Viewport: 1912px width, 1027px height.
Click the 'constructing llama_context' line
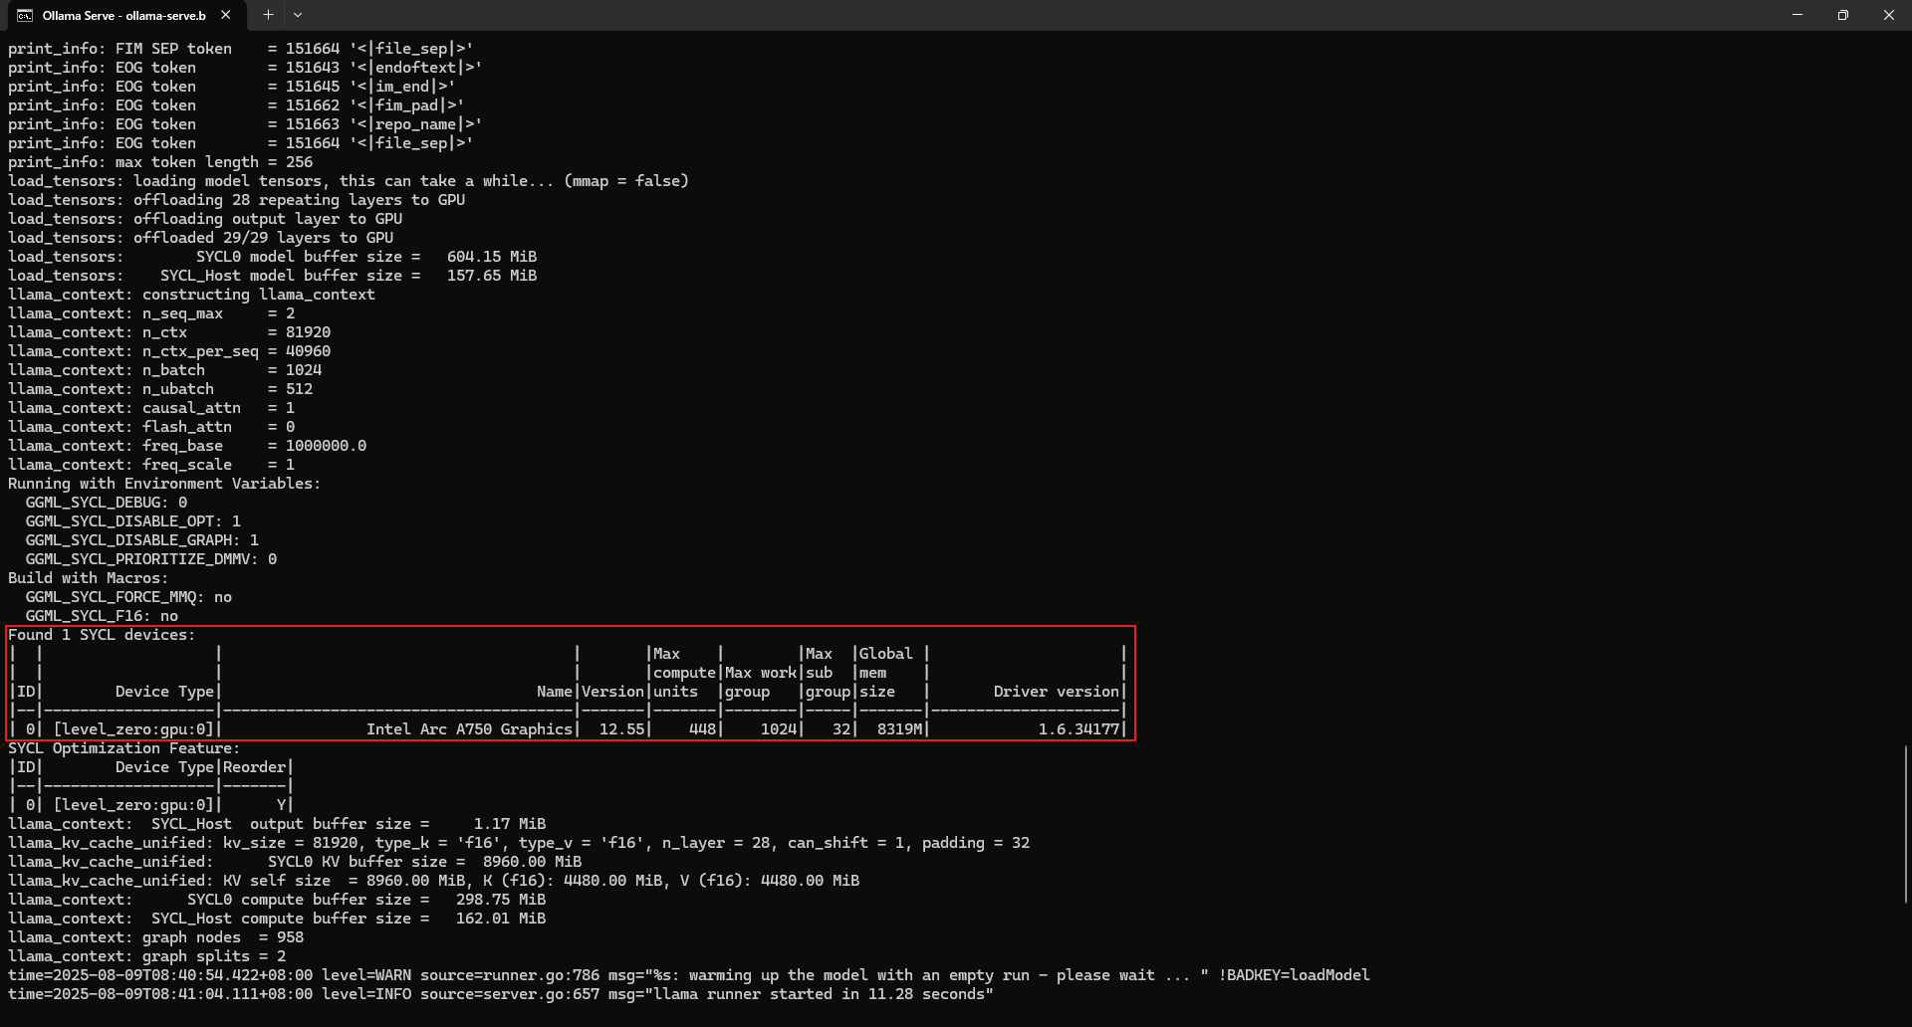point(191,295)
